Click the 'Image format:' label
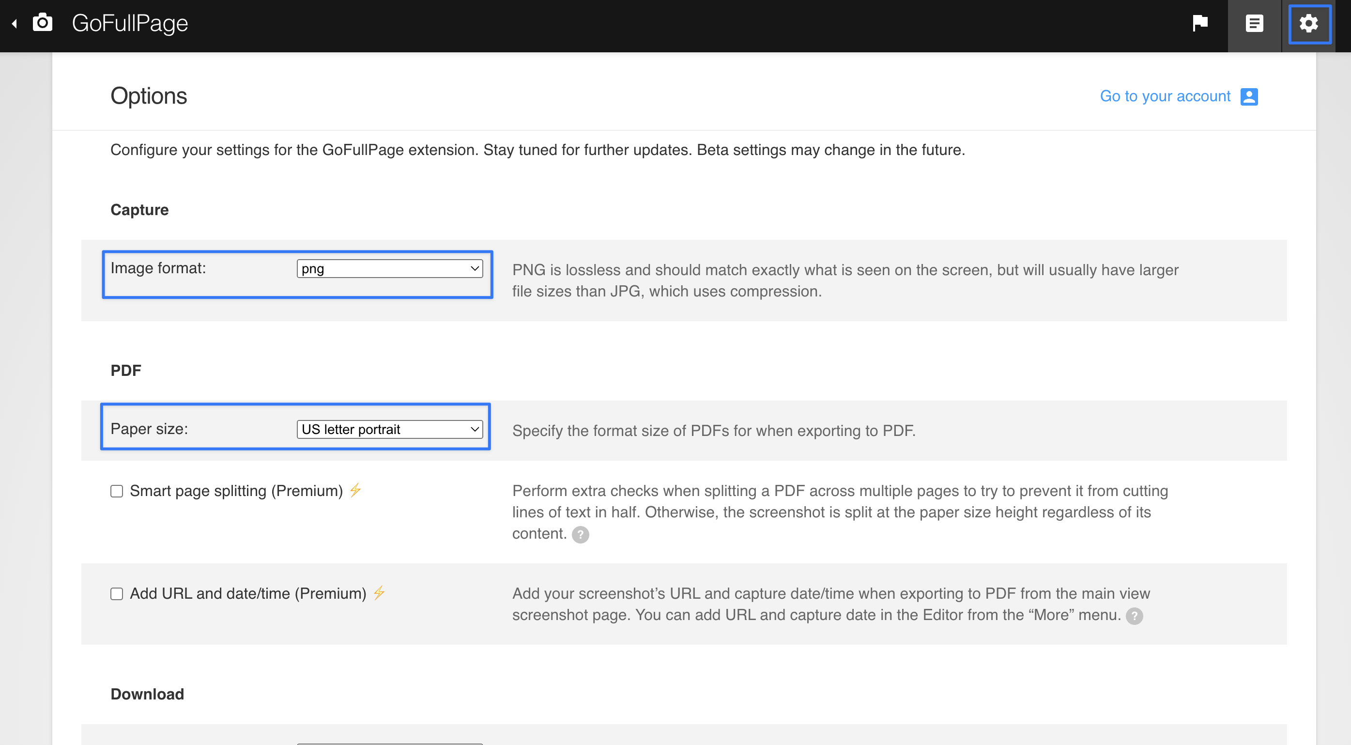Image resolution: width=1351 pixels, height=745 pixels. 158,268
